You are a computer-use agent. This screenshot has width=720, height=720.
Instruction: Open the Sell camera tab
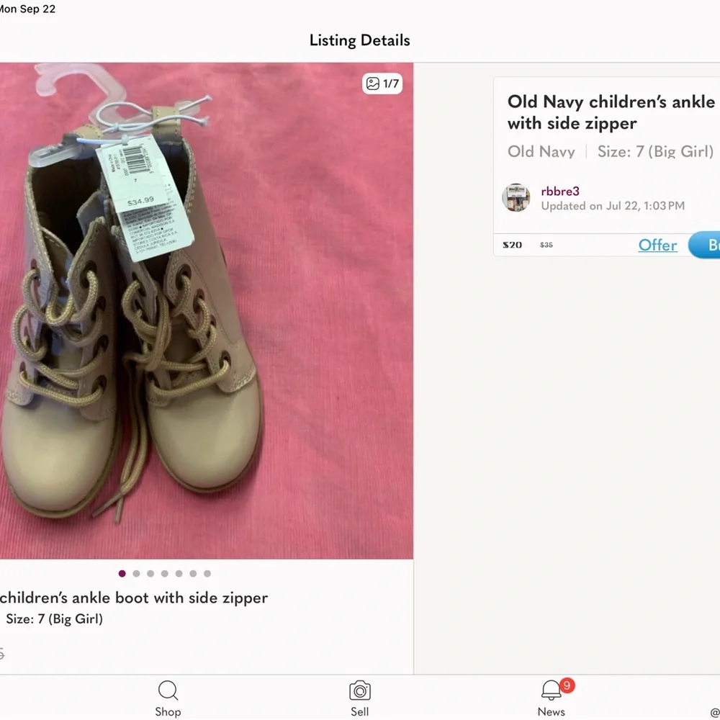click(359, 698)
